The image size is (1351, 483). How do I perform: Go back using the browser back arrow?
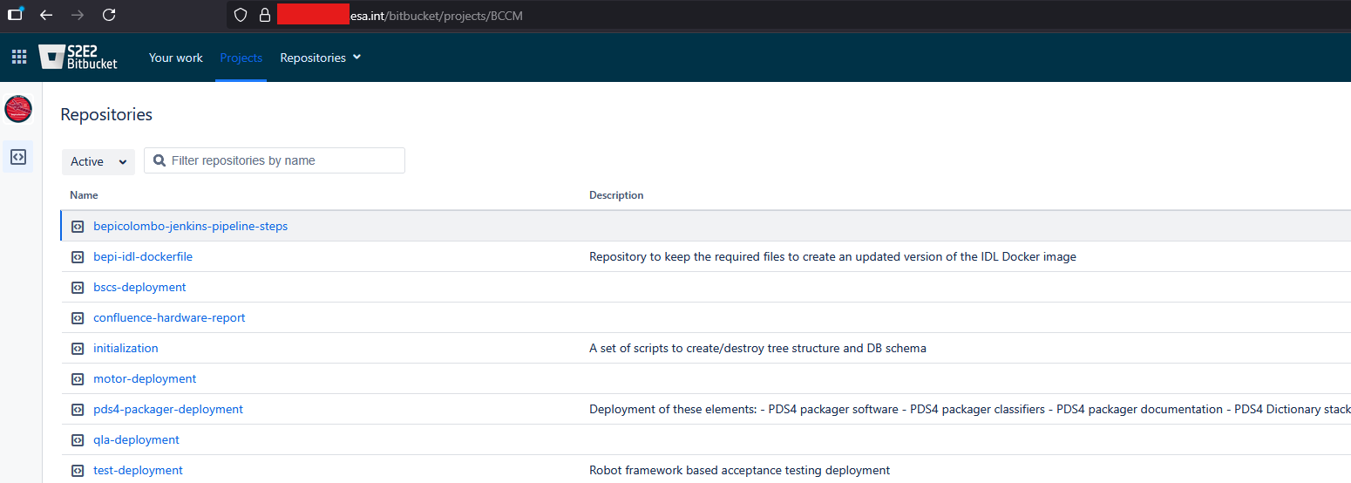(x=46, y=15)
